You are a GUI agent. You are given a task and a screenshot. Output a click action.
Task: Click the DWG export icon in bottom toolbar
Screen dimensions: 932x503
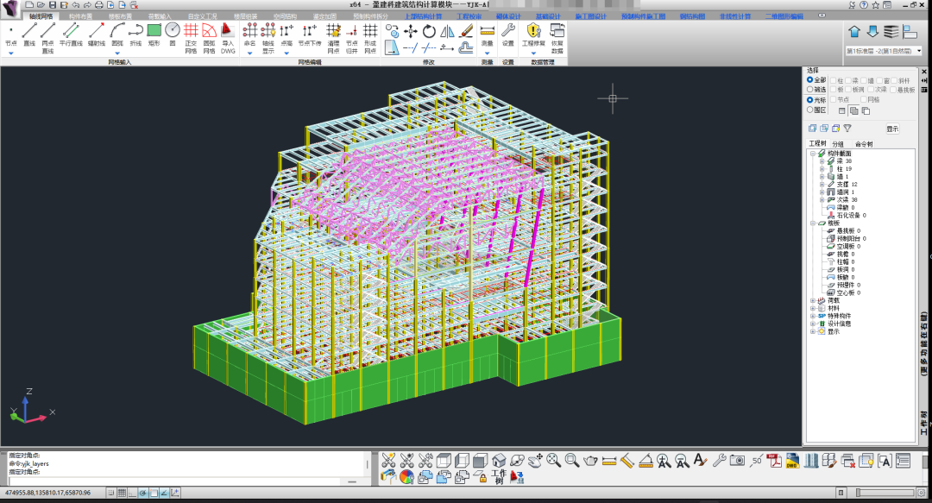pyautogui.click(x=792, y=460)
